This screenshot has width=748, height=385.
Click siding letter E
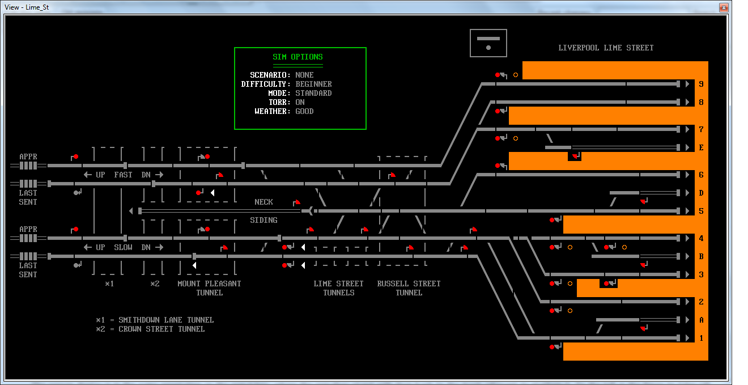702,147
